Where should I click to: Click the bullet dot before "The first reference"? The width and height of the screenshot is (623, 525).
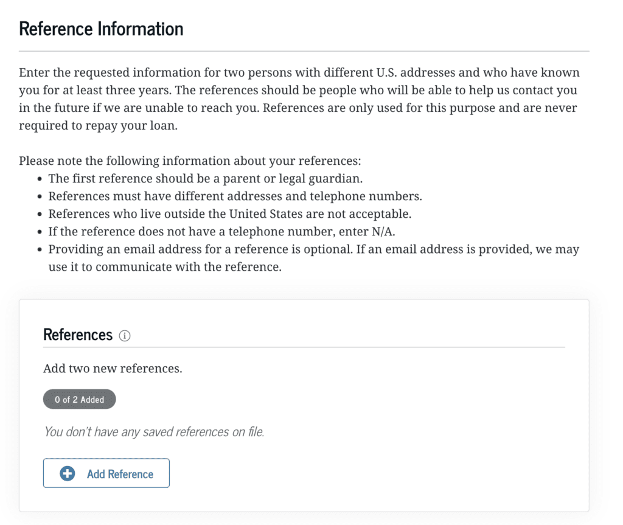pos(40,179)
